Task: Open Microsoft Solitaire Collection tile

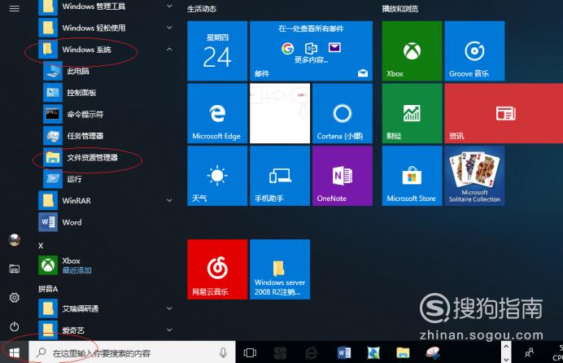Action: click(474, 176)
